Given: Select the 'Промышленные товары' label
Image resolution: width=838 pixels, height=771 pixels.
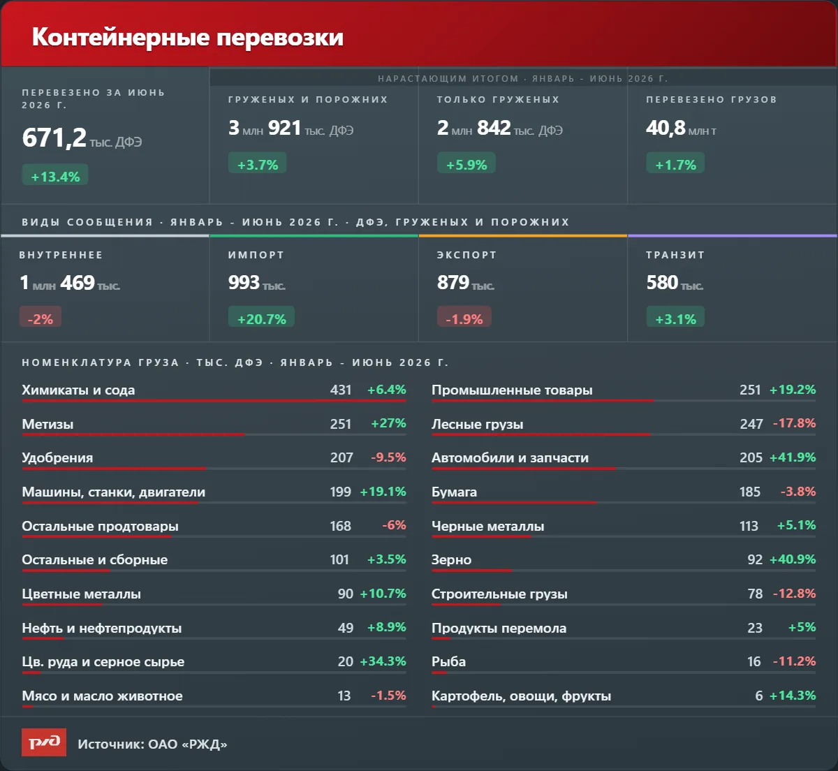Looking at the screenshot, I should pyautogui.click(x=512, y=390).
